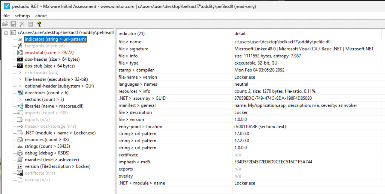Open the settings menu

[22, 16]
